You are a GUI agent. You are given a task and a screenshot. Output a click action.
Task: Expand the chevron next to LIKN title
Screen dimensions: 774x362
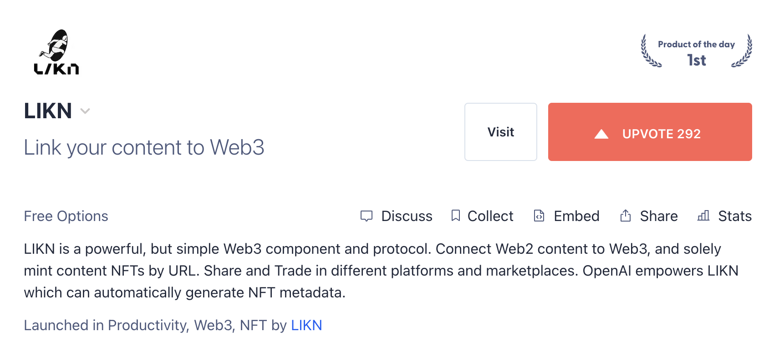click(x=85, y=111)
